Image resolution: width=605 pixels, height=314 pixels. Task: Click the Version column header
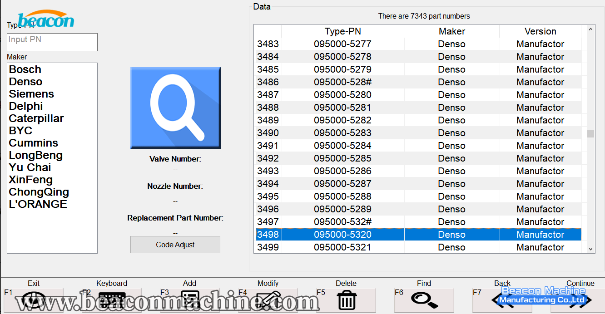pos(540,31)
